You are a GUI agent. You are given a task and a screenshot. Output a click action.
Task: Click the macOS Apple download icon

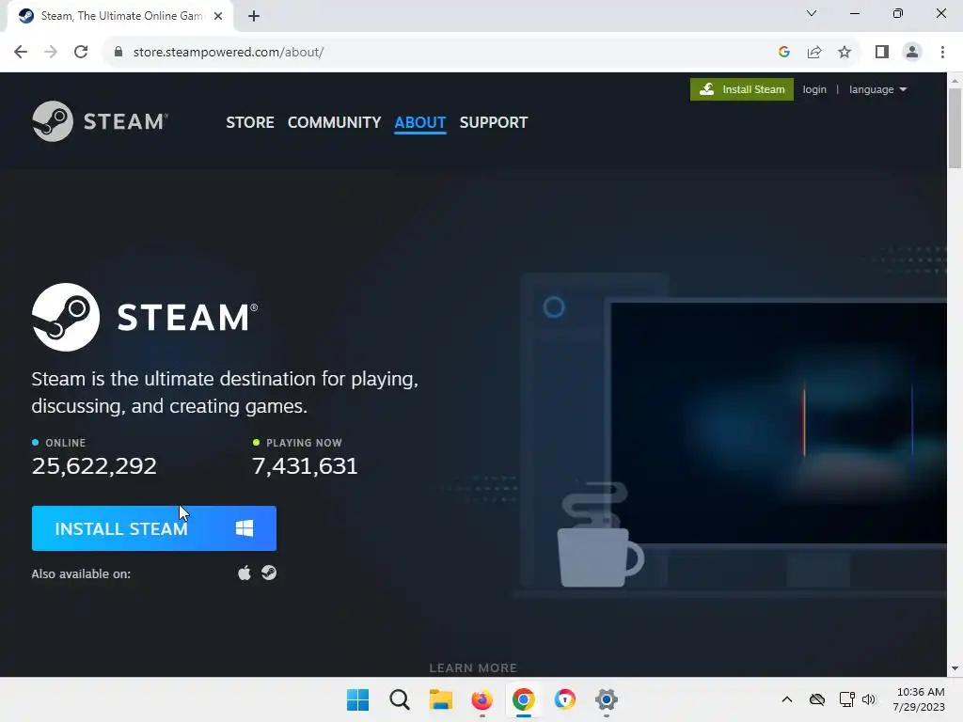[245, 573]
